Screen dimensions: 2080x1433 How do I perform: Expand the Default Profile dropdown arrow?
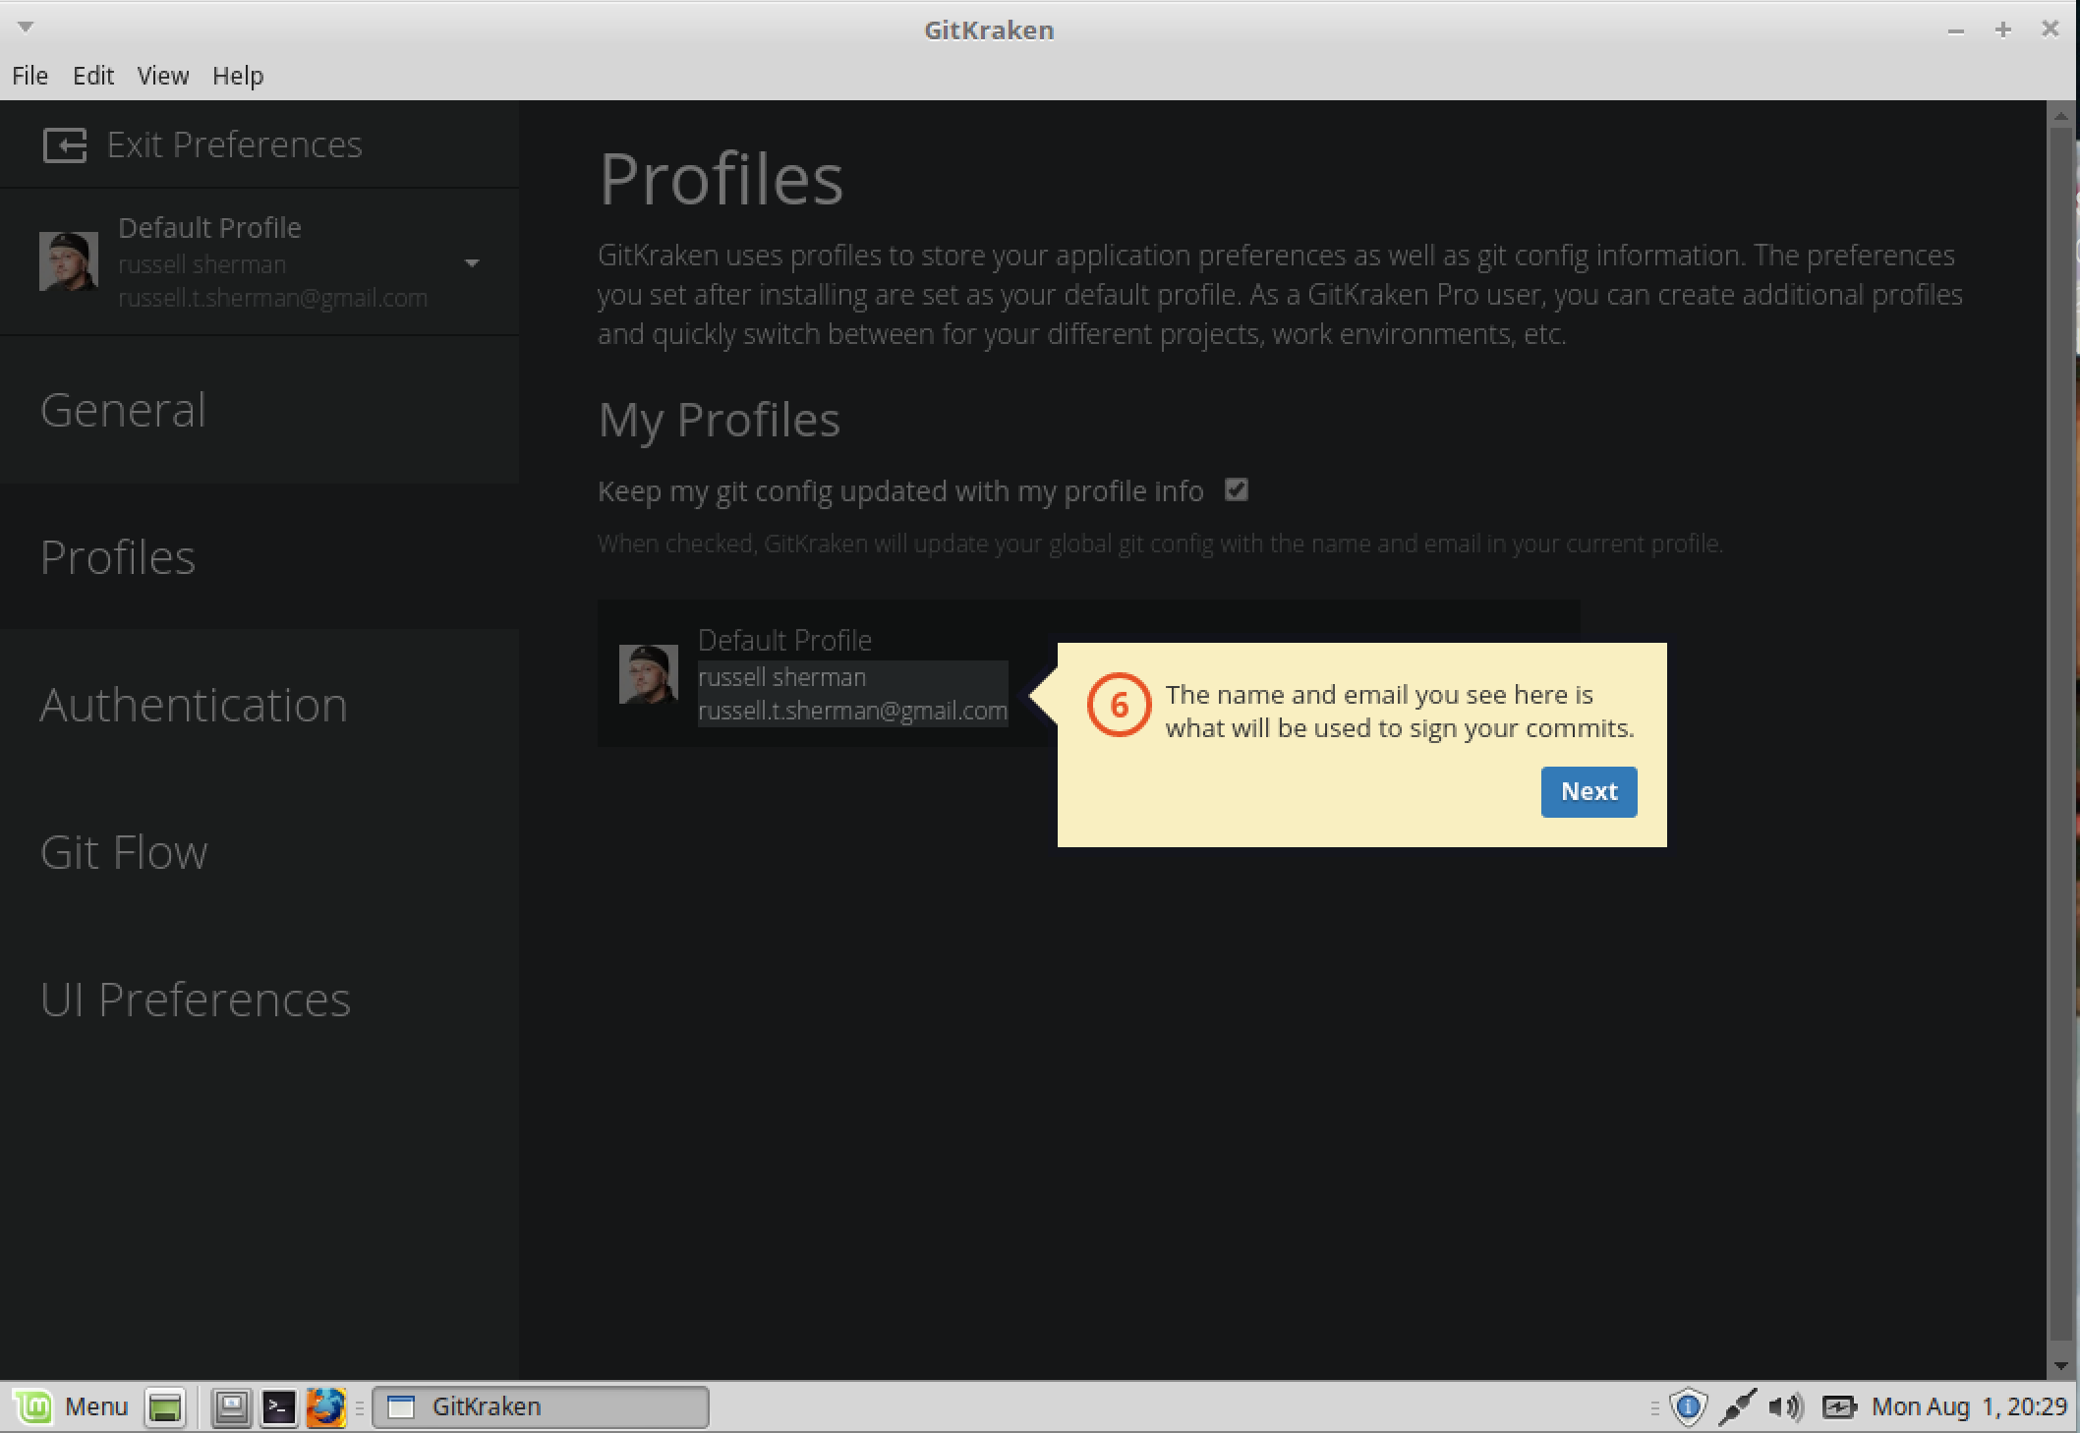point(472,263)
